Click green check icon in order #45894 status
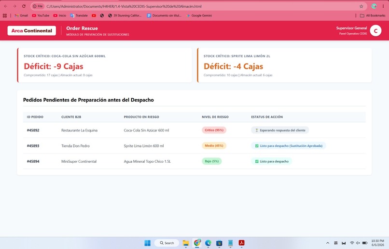389x249 pixels. click(x=257, y=161)
